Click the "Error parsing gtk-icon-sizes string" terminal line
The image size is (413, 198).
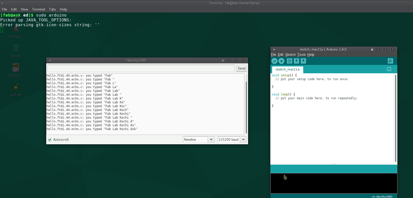pos(50,25)
